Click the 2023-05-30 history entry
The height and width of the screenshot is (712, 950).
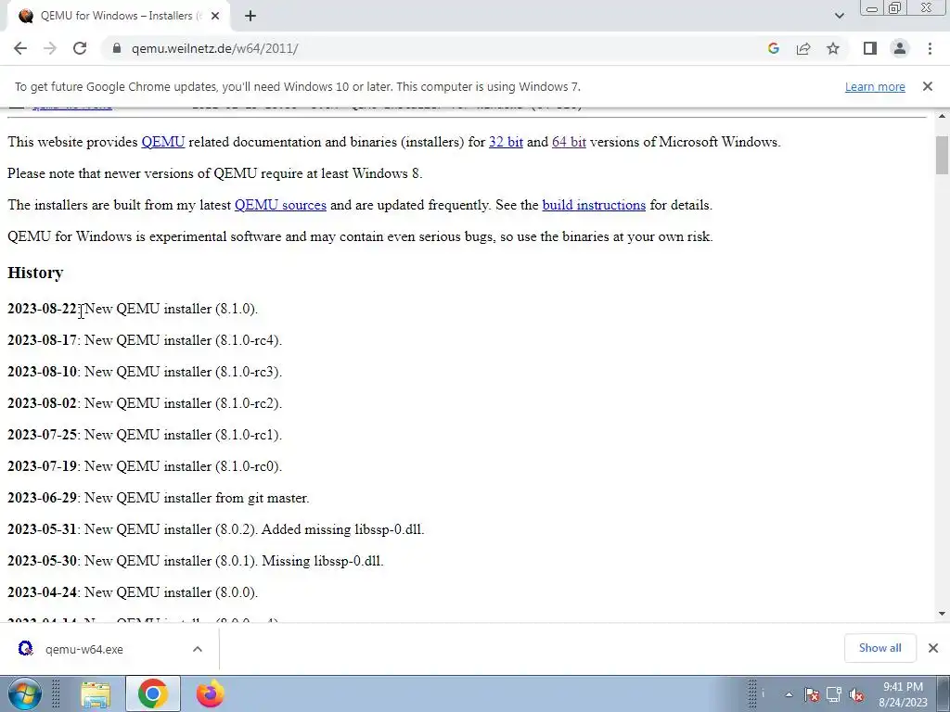pyautogui.click(x=195, y=561)
